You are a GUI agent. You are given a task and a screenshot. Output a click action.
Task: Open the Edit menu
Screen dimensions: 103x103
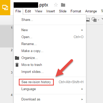28,11
